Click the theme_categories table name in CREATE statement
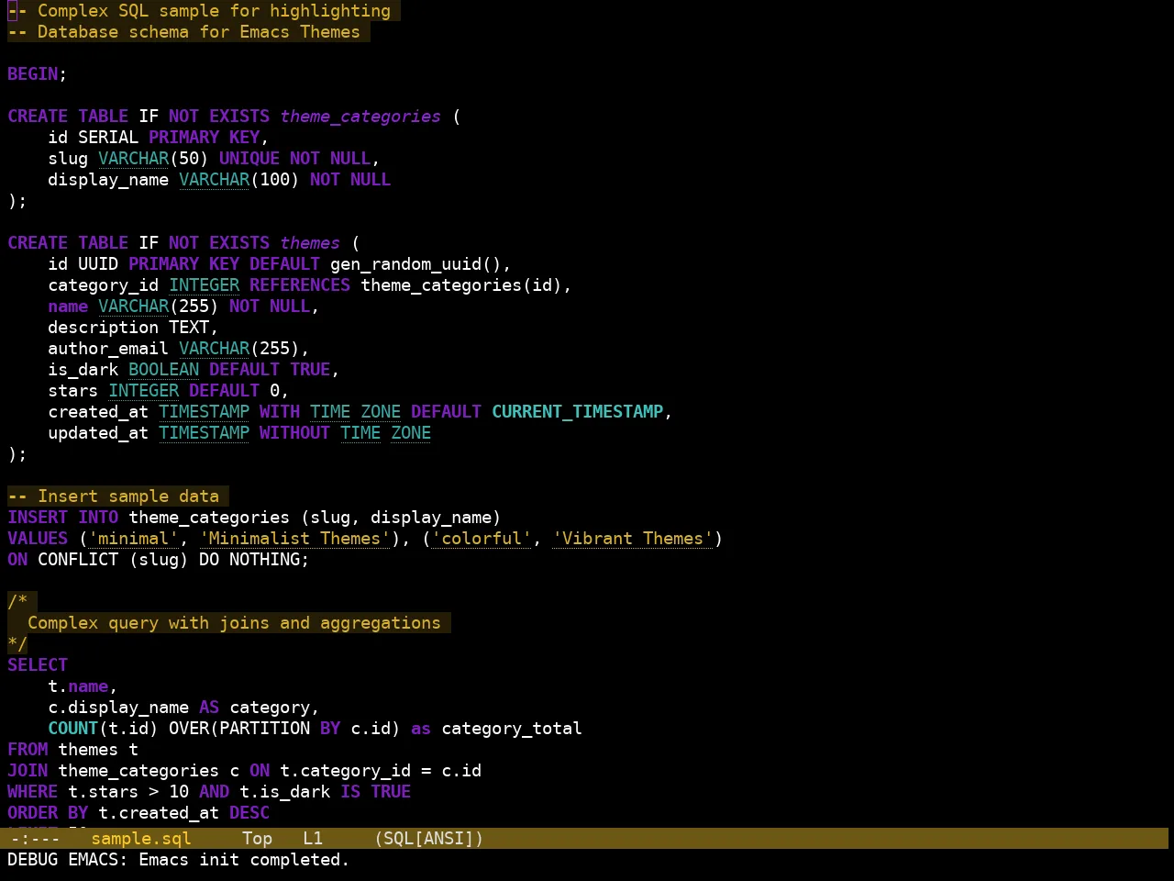The image size is (1174, 881). click(x=360, y=116)
